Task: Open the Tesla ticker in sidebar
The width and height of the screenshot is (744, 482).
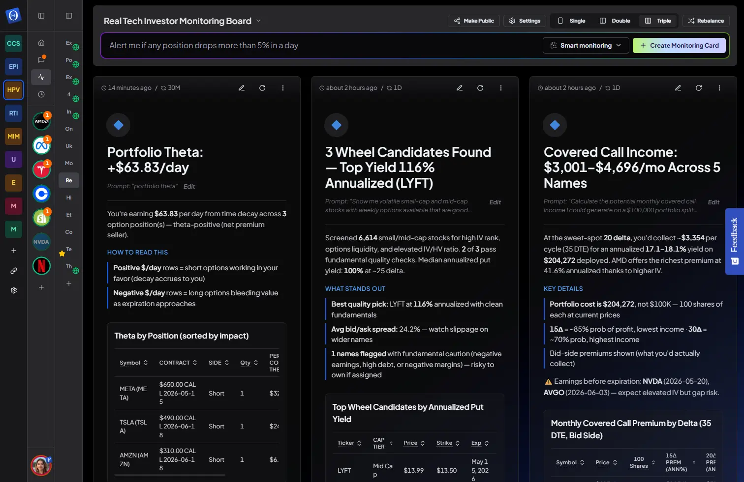Action: [x=41, y=170]
